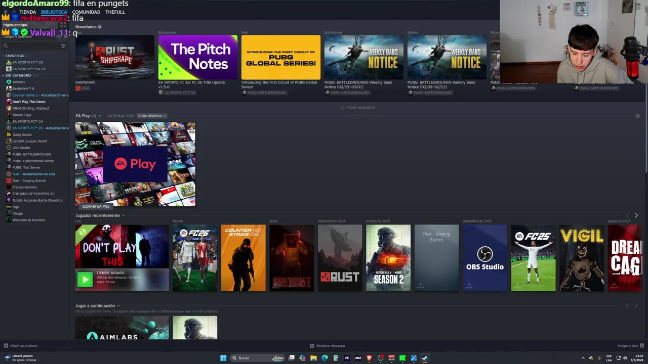Click Totally Accurate Battle Simulator icon
Image resolution: width=648 pixels, height=364 pixels.
coord(9,200)
